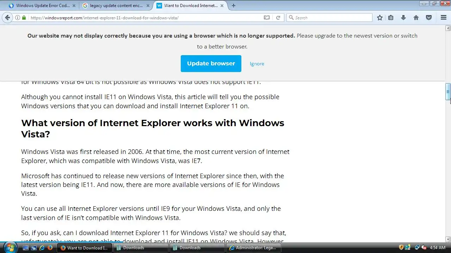This screenshot has width=451, height=253.
Task: Reload the page with the refresh icon
Action: coord(278,18)
